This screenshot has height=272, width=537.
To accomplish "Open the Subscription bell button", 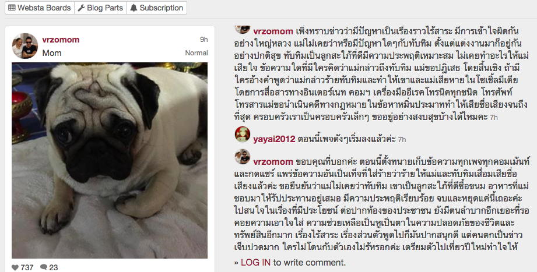I will pos(156,8).
